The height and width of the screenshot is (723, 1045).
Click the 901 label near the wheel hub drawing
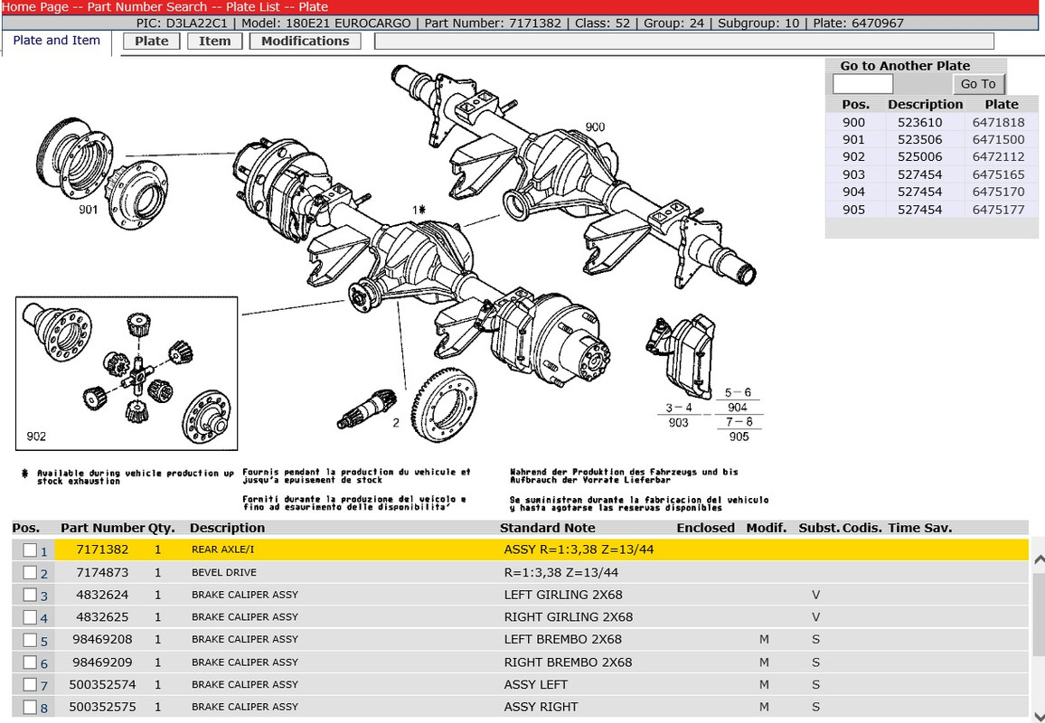tap(88, 210)
